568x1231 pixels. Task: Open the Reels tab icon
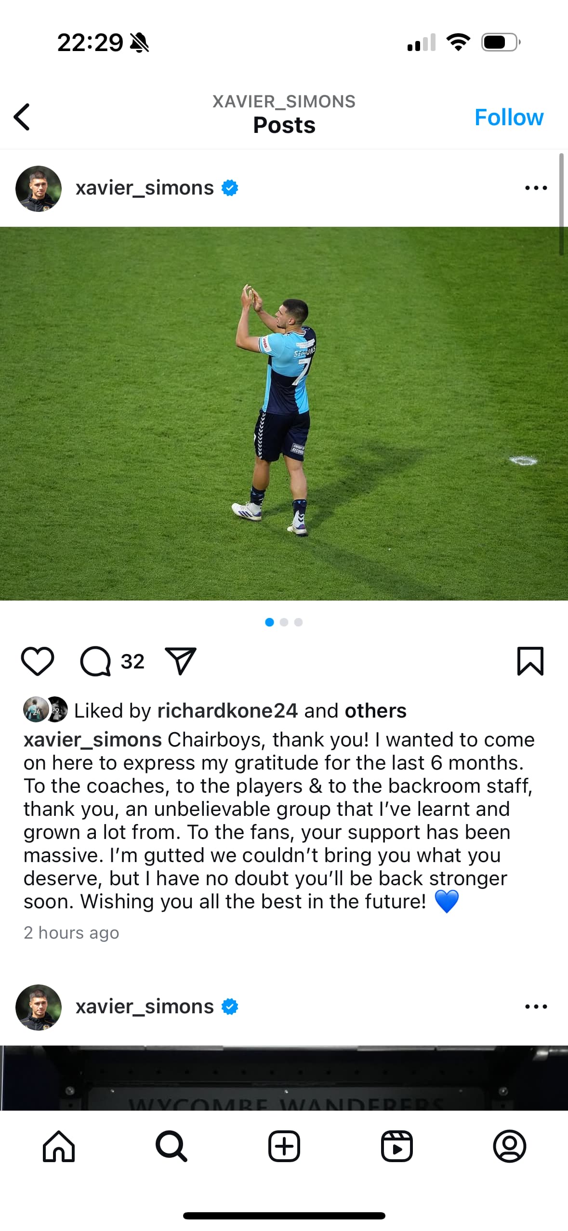coord(397,1146)
